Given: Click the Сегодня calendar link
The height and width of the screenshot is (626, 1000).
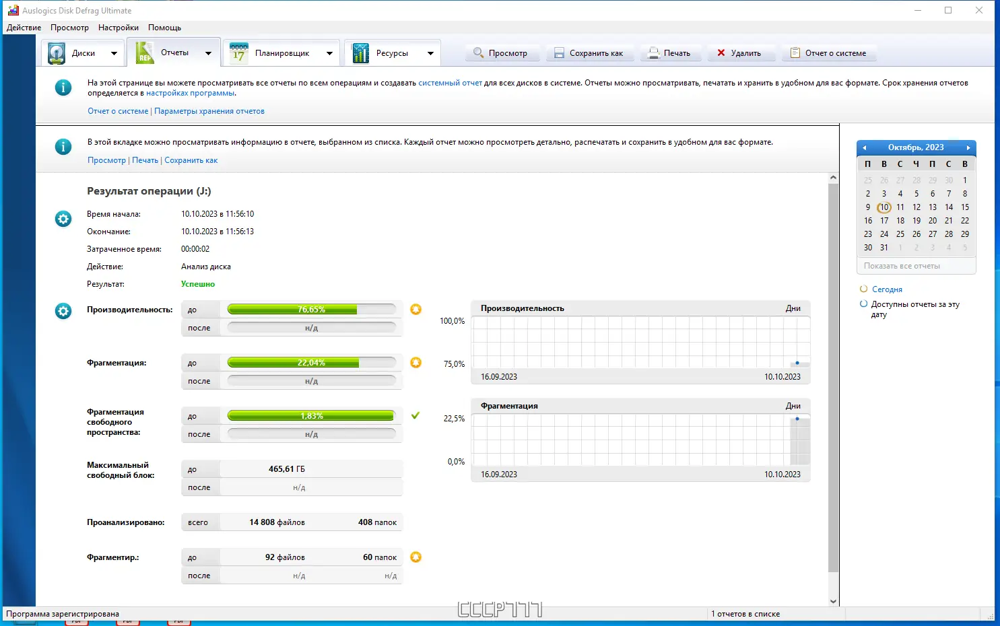Looking at the screenshot, I should [887, 289].
